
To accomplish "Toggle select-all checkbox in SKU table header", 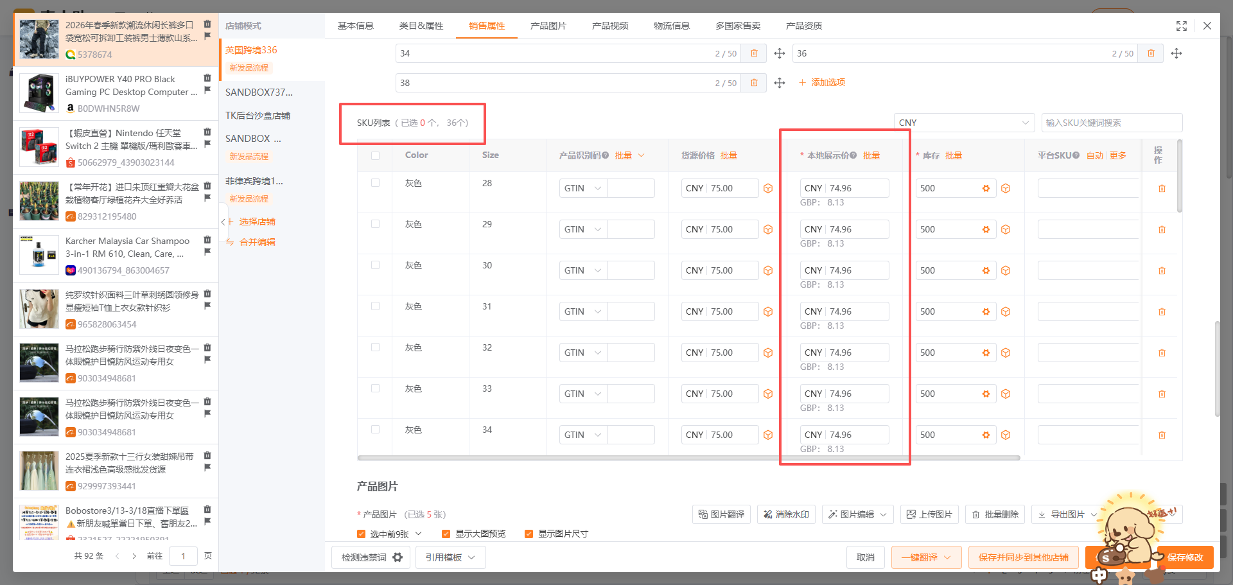I will 375,155.
